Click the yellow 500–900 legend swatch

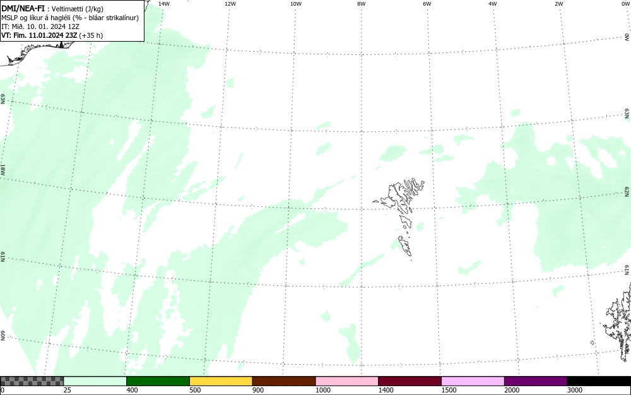(221, 381)
